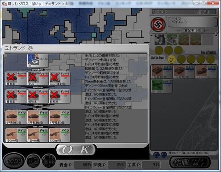The width and height of the screenshot is (221, 172).
Task: Click the 資金P value 9824 field
Action: [x=83, y=165]
